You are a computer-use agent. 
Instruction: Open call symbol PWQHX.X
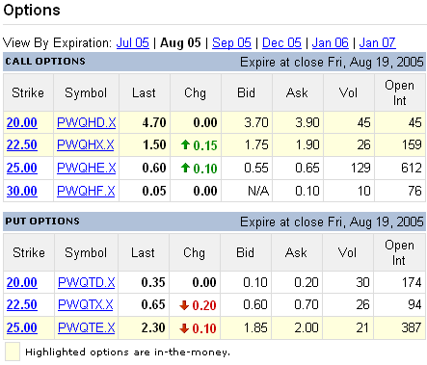pyautogui.click(x=86, y=144)
